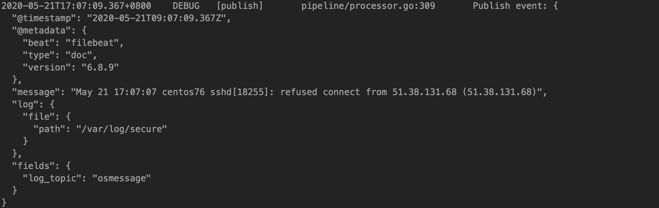Click the 2020-05-21T09:07:09.367Z timestamp value
The image size is (659, 208).
(x=157, y=18)
